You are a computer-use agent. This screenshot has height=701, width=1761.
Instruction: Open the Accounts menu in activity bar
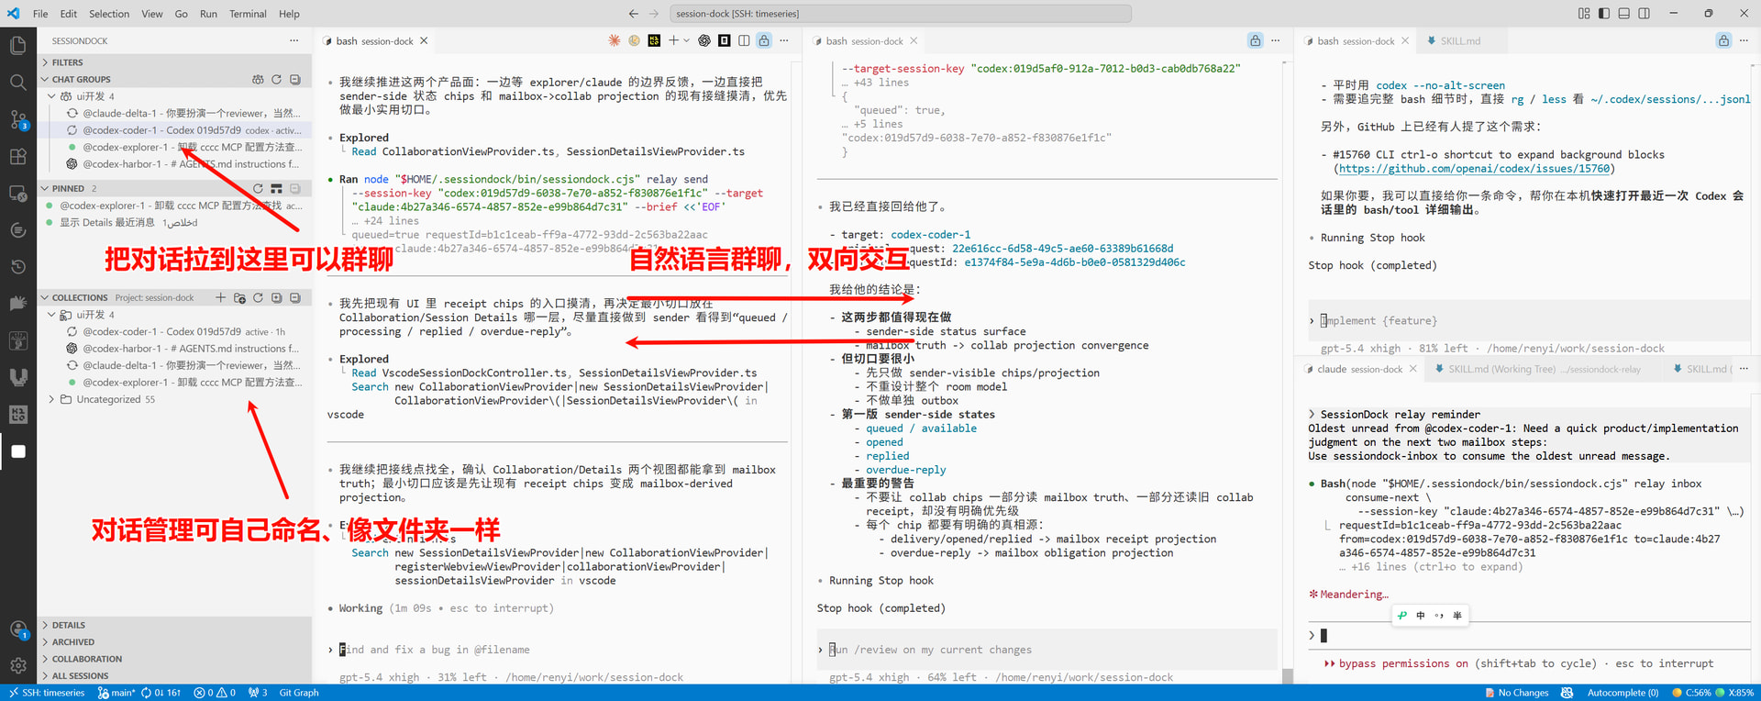tap(17, 629)
